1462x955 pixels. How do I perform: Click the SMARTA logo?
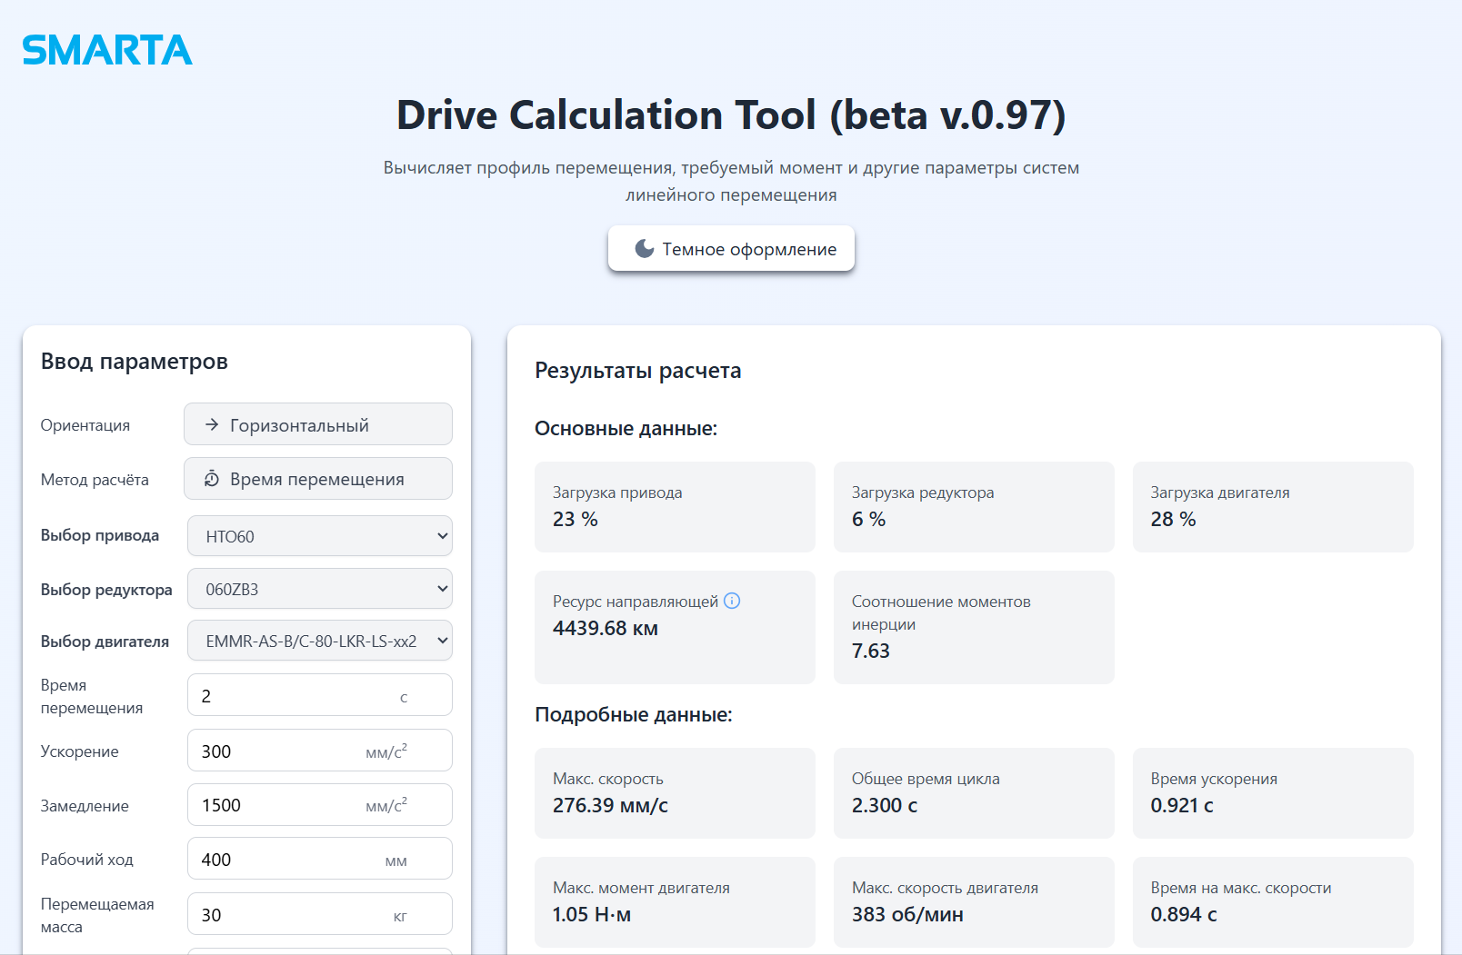click(107, 50)
